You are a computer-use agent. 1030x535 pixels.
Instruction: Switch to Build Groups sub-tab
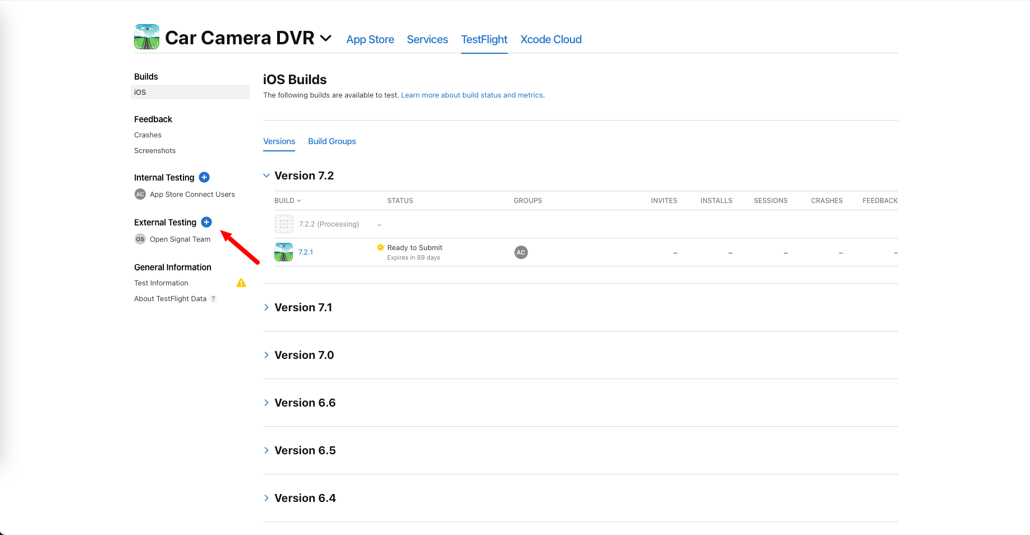[332, 141]
